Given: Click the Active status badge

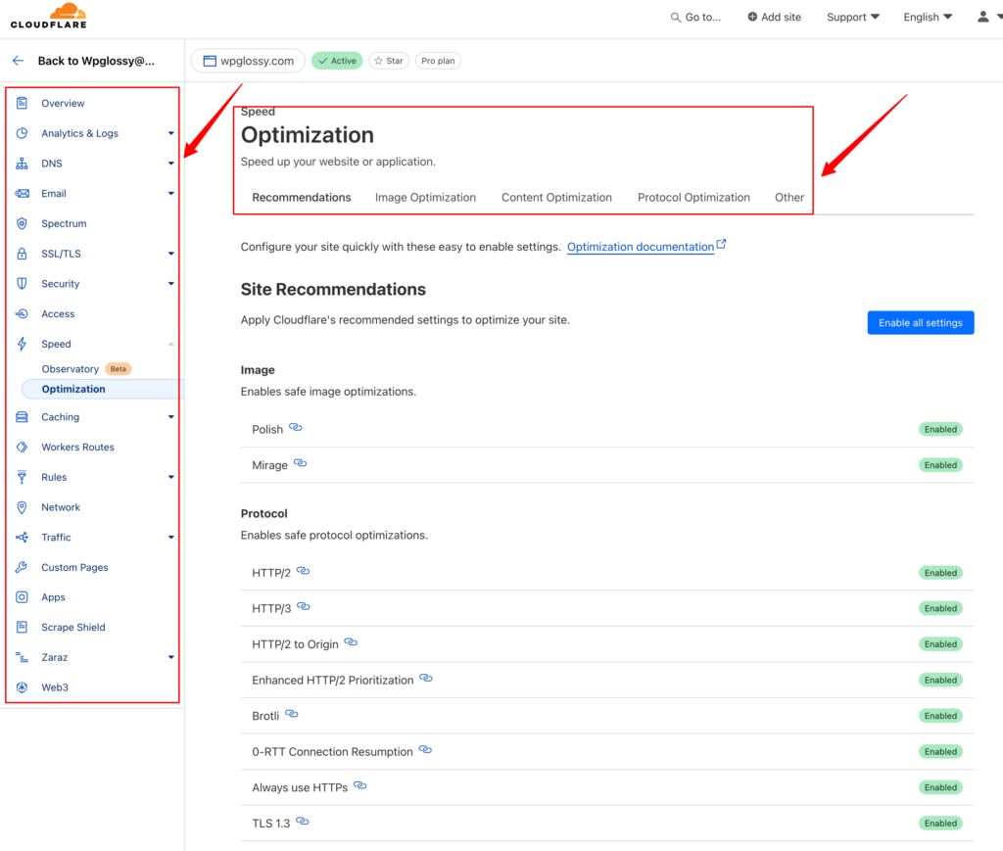Looking at the screenshot, I should pyautogui.click(x=337, y=61).
